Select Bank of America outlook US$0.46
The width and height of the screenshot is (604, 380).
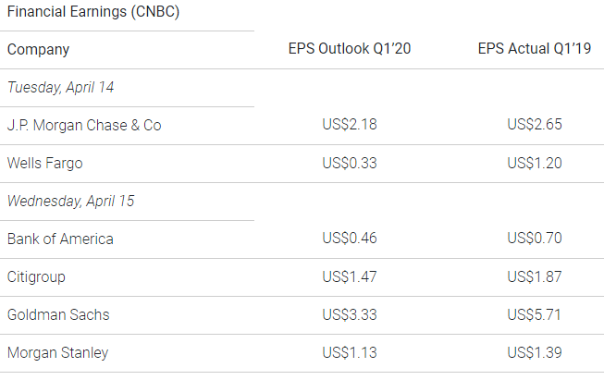350,238
